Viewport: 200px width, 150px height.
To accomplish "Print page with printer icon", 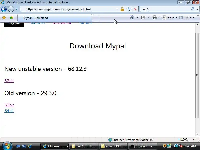I will [155, 17].
